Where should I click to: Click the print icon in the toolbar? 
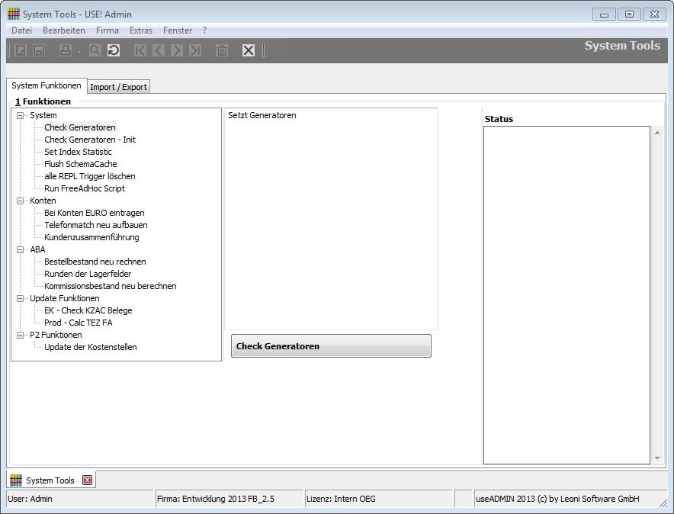click(66, 50)
